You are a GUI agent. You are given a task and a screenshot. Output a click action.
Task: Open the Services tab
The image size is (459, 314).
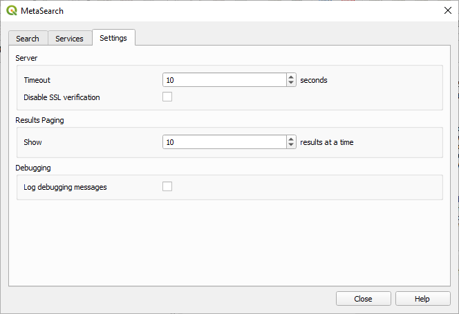[x=69, y=39]
